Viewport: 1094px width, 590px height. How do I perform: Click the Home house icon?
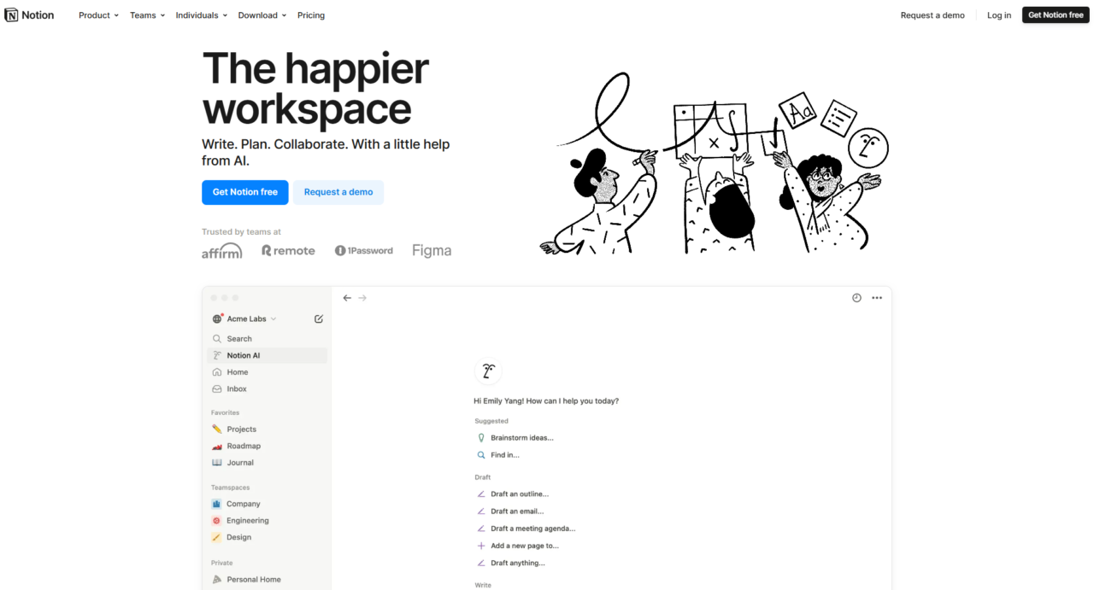[217, 372]
